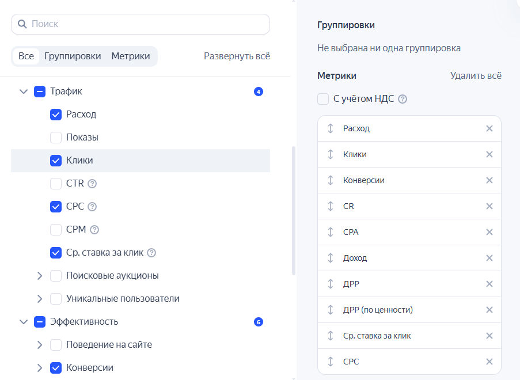
Task: Tick the С учётом НДС checkbox
Action: (323, 99)
